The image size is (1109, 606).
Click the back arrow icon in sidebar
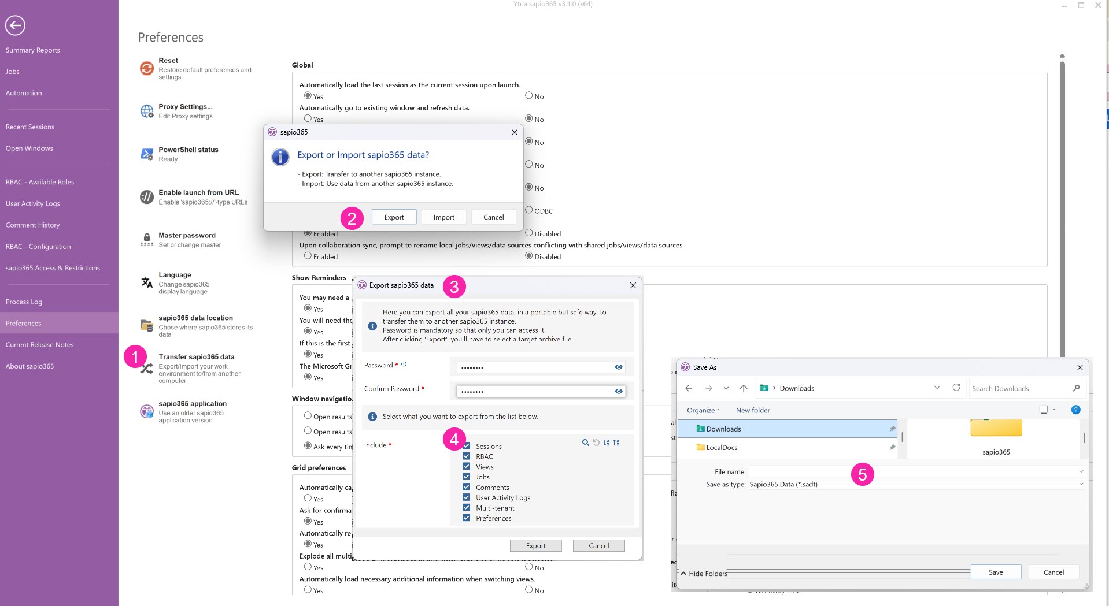click(x=15, y=25)
